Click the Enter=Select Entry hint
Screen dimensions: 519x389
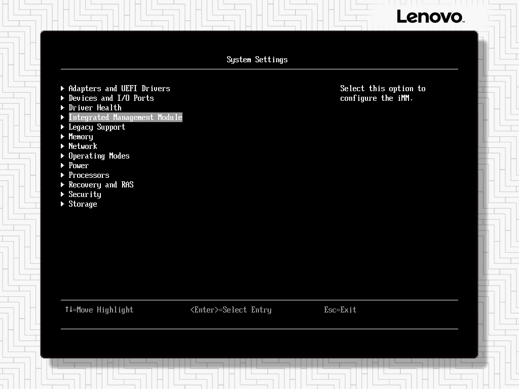click(x=231, y=310)
